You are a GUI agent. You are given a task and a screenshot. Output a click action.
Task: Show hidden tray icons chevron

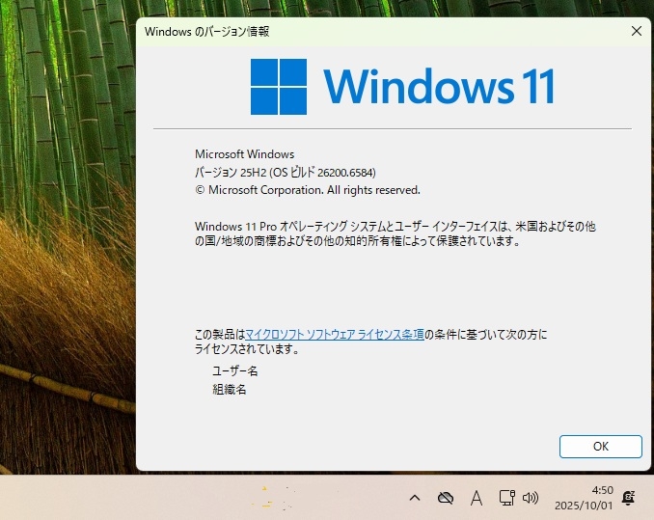[415, 498]
